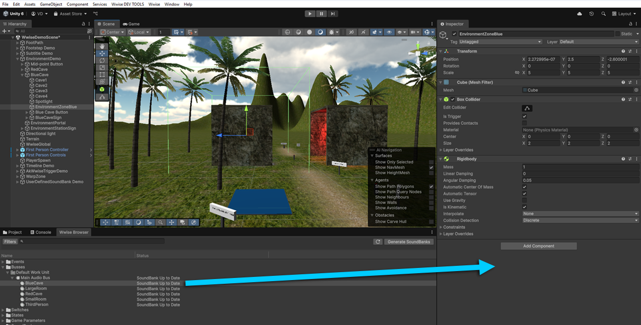
Task: Open the Unity cloud services icon
Action: point(580,14)
